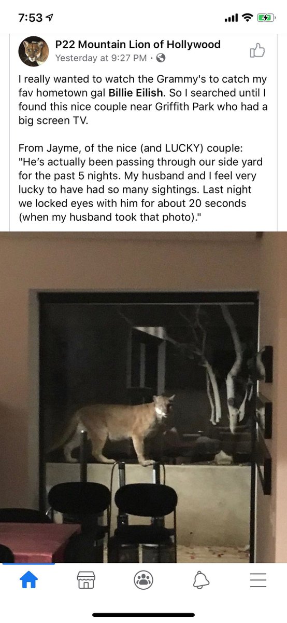Open the Notifications bell tab

[201, 580]
